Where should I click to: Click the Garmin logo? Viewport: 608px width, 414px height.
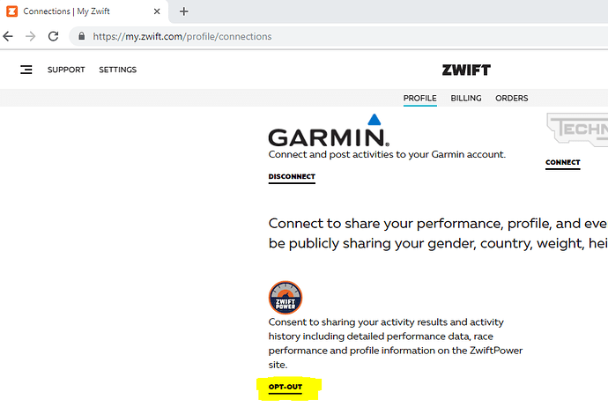[x=329, y=130]
